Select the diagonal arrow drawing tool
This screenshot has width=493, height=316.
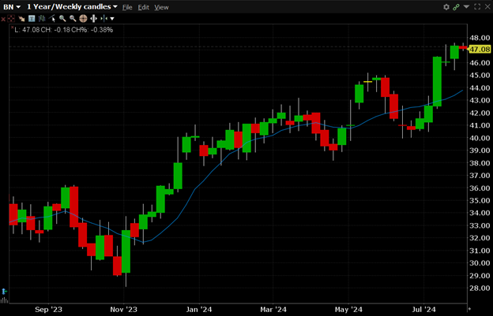pyautogui.click(x=21, y=19)
